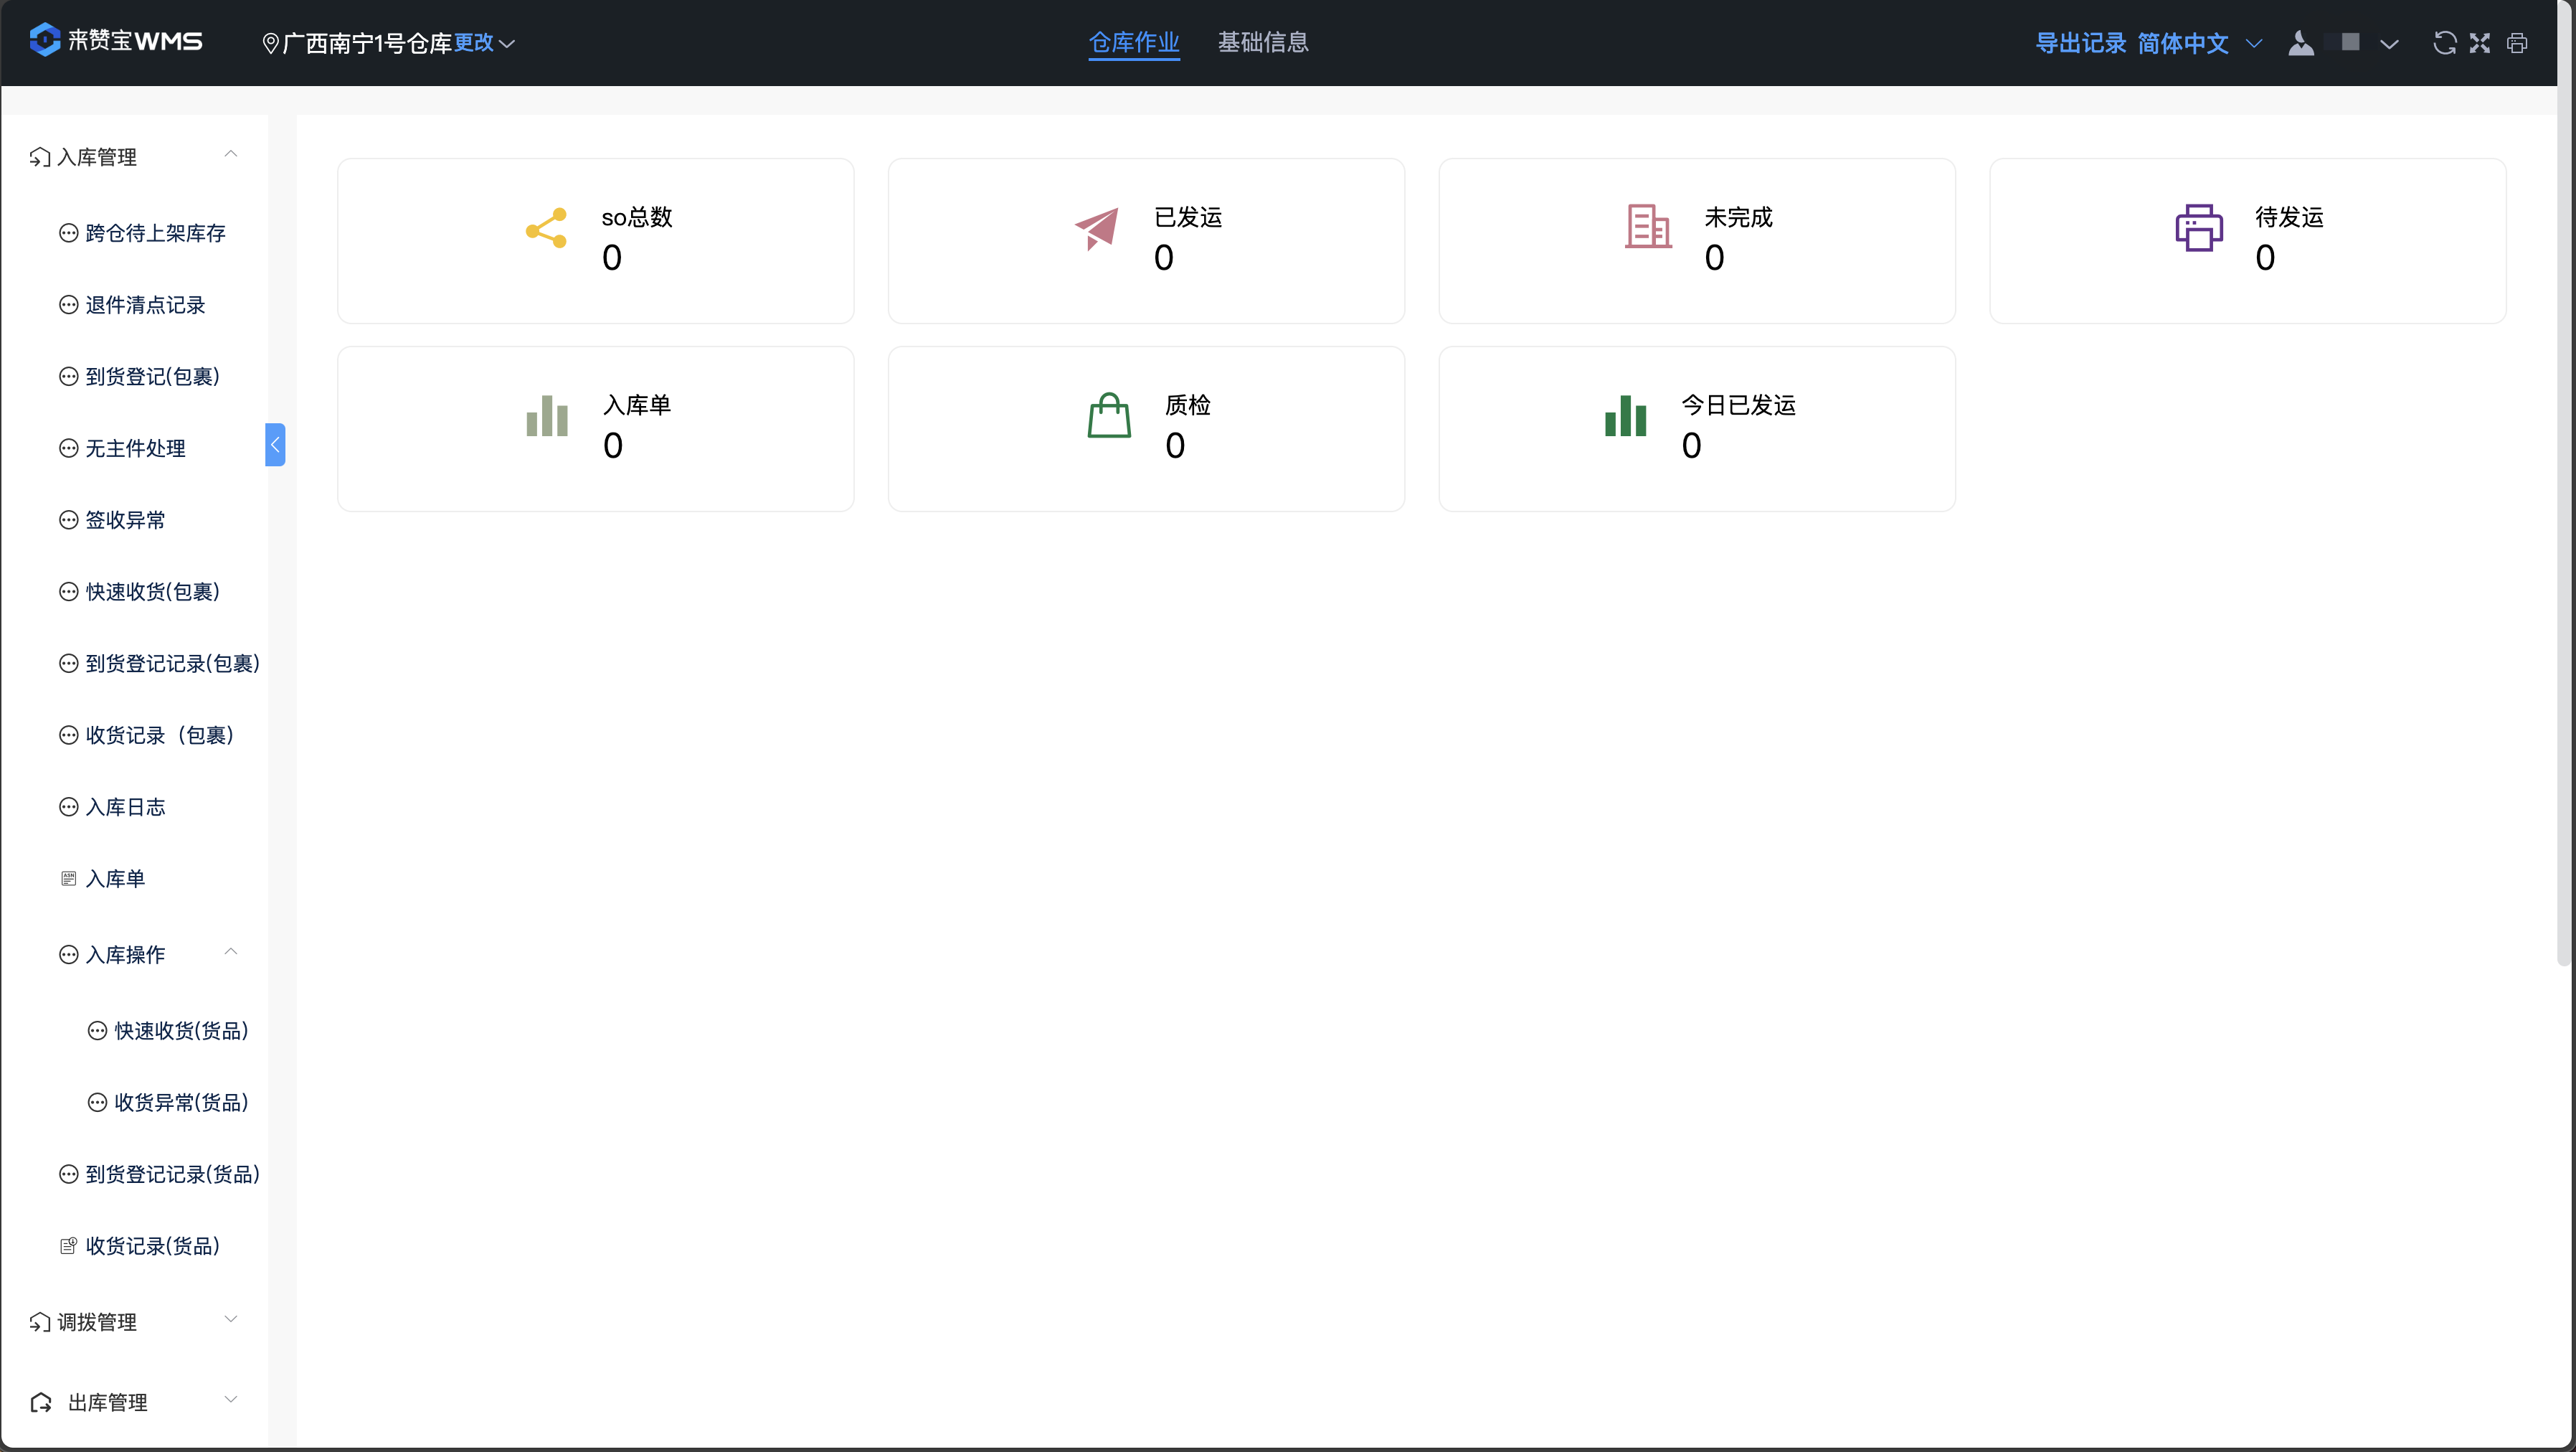This screenshot has width=2576, height=1452.
Task: Switch to the 仓库作业 tab
Action: [x=1134, y=42]
